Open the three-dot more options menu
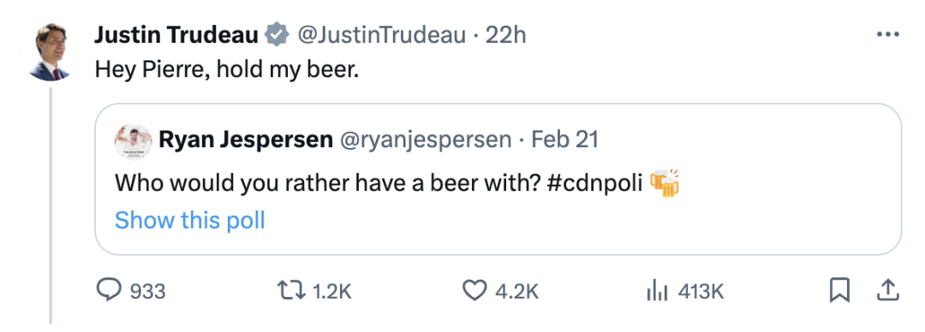The image size is (925, 332). click(887, 35)
